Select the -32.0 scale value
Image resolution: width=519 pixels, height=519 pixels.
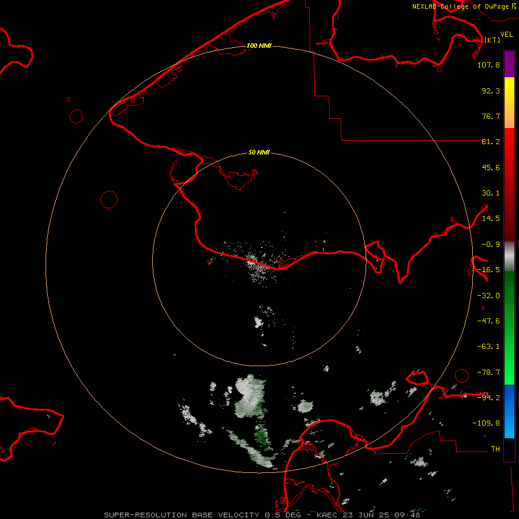[x=488, y=296]
